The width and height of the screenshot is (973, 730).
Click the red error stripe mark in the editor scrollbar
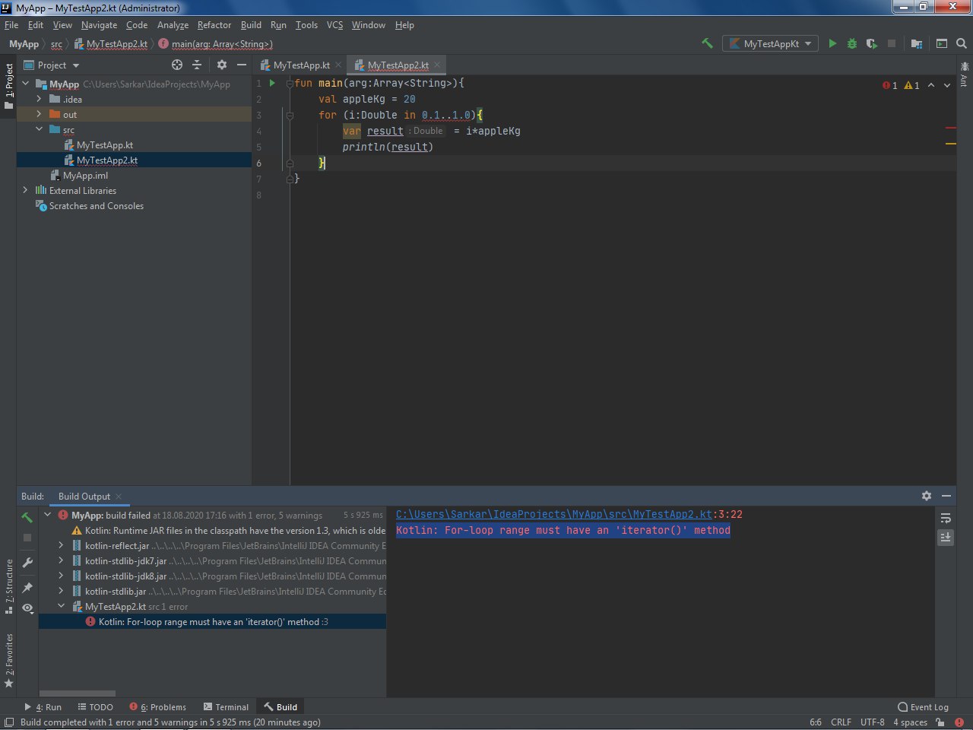(950, 128)
